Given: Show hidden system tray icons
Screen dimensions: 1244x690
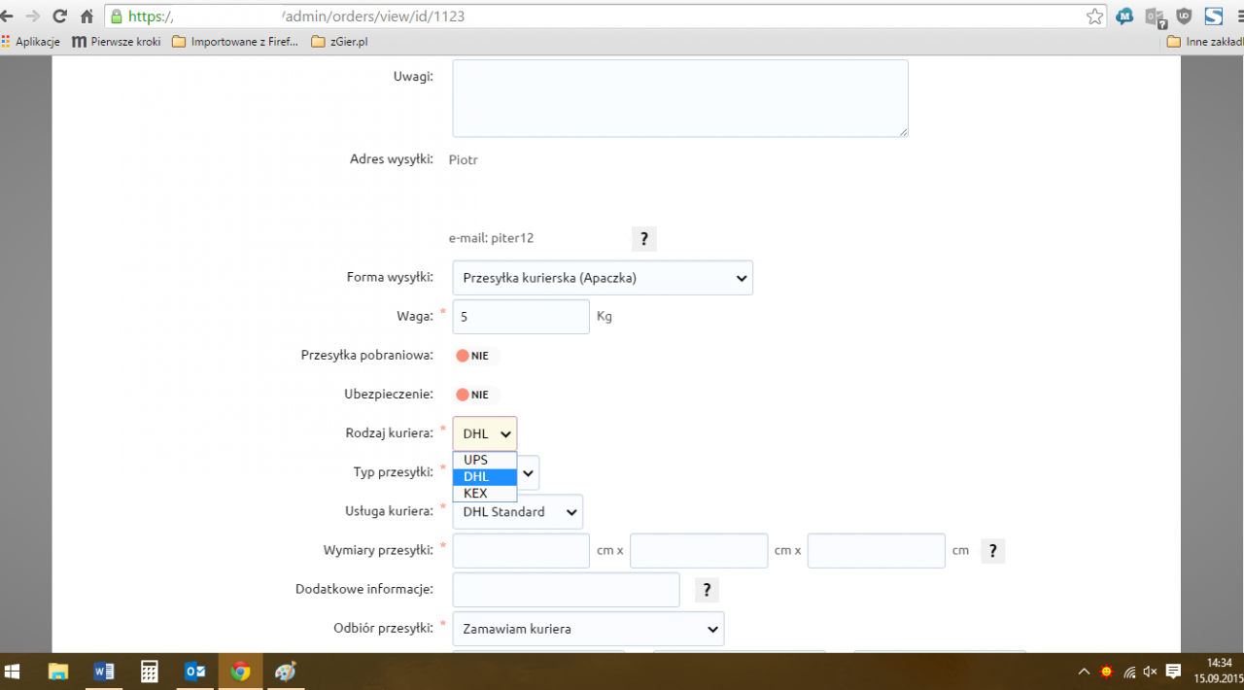Looking at the screenshot, I should pyautogui.click(x=1084, y=672).
